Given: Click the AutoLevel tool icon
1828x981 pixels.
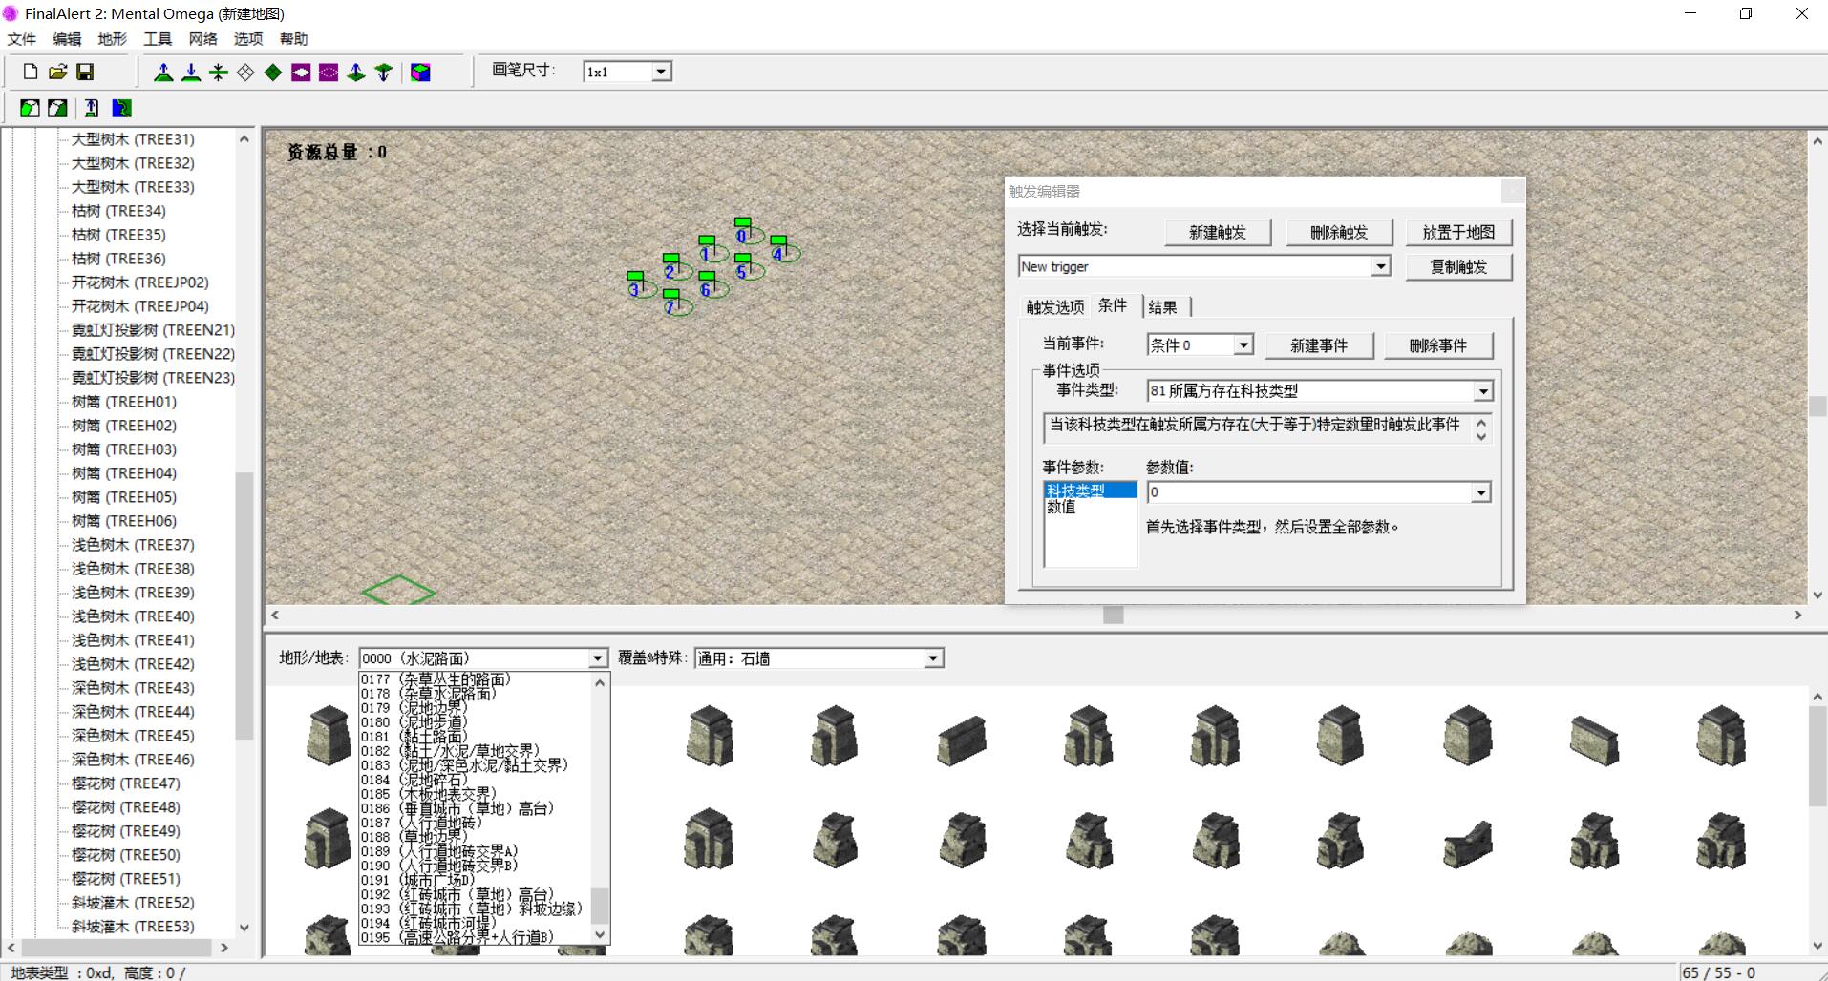Looking at the screenshot, I should (92, 108).
